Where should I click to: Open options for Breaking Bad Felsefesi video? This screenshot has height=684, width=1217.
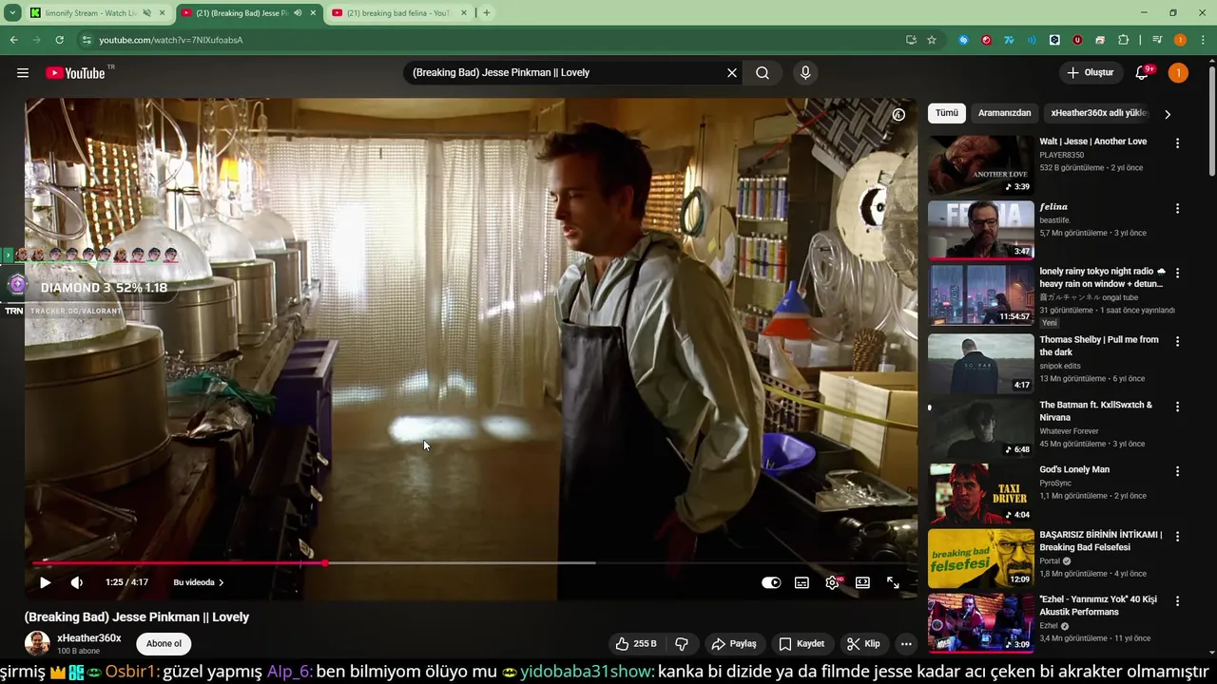pos(1177,537)
